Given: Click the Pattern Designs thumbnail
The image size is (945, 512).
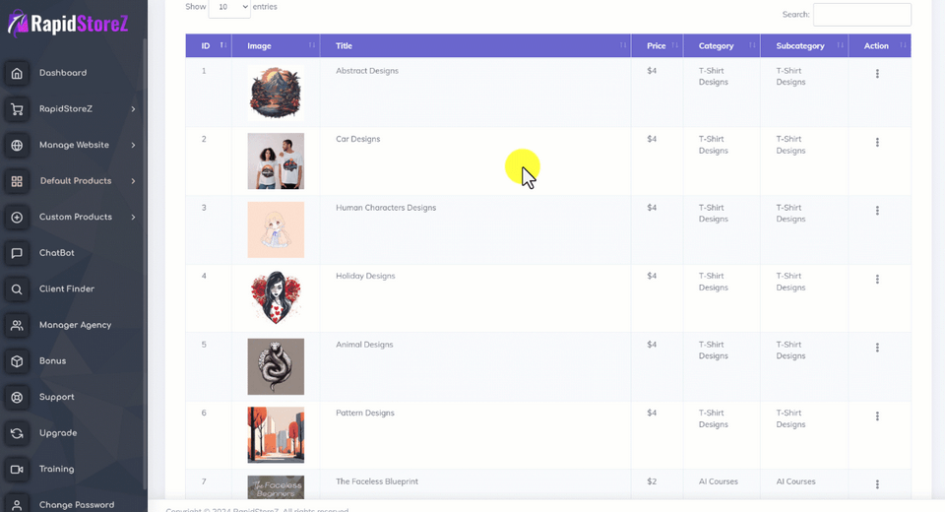Looking at the screenshot, I should pyautogui.click(x=276, y=435).
